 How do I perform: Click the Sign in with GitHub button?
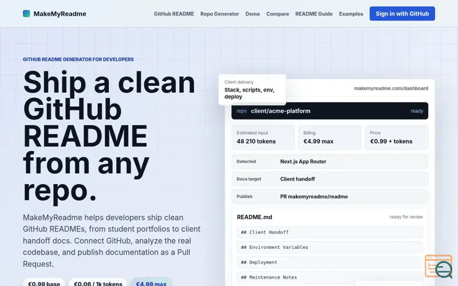pyautogui.click(x=402, y=14)
